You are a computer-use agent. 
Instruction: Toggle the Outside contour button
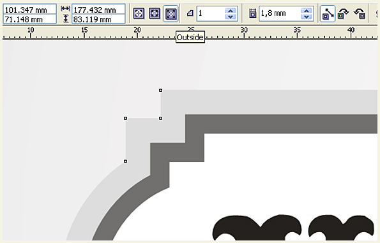(171, 13)
